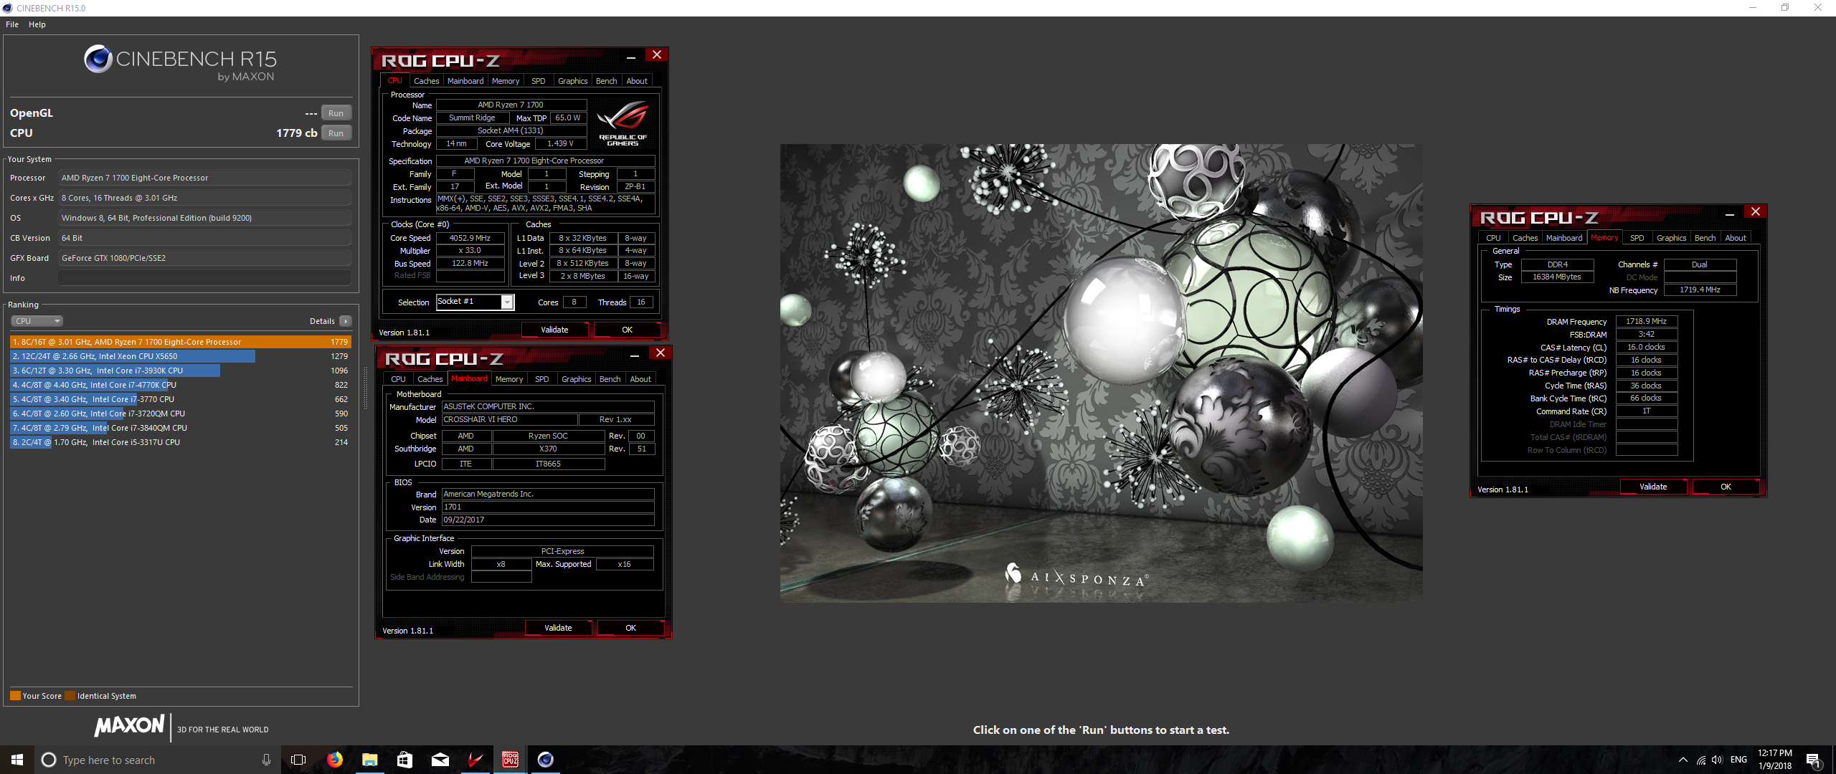This screenshot has width=1836, height=774.
Task: Select the Intel Core i7-3720QM ranking row
Action: 180,414
